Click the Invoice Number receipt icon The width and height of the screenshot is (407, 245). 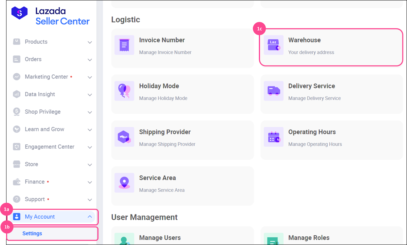pyautogui.click(x=124, y=45)
